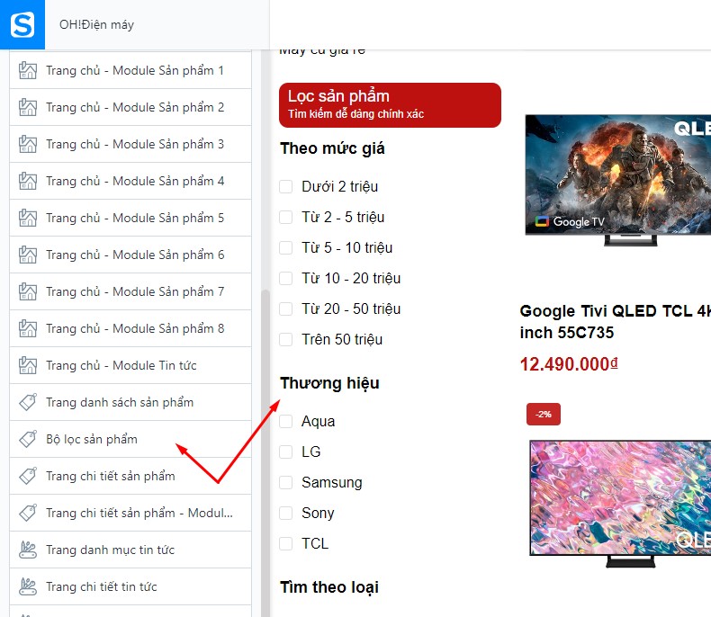This screenshot has height=617, width=711.
Task: Click the 12.490.000đ price text
Action: coord(569,364)
